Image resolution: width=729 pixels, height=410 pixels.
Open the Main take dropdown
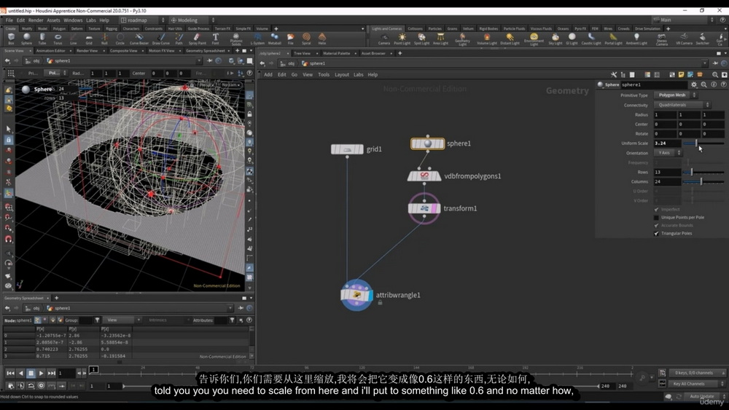coord(682,20)
